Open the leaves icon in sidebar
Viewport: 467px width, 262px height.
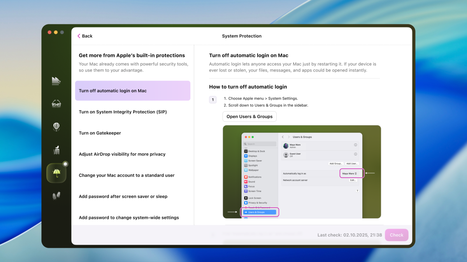pos(56,196)
